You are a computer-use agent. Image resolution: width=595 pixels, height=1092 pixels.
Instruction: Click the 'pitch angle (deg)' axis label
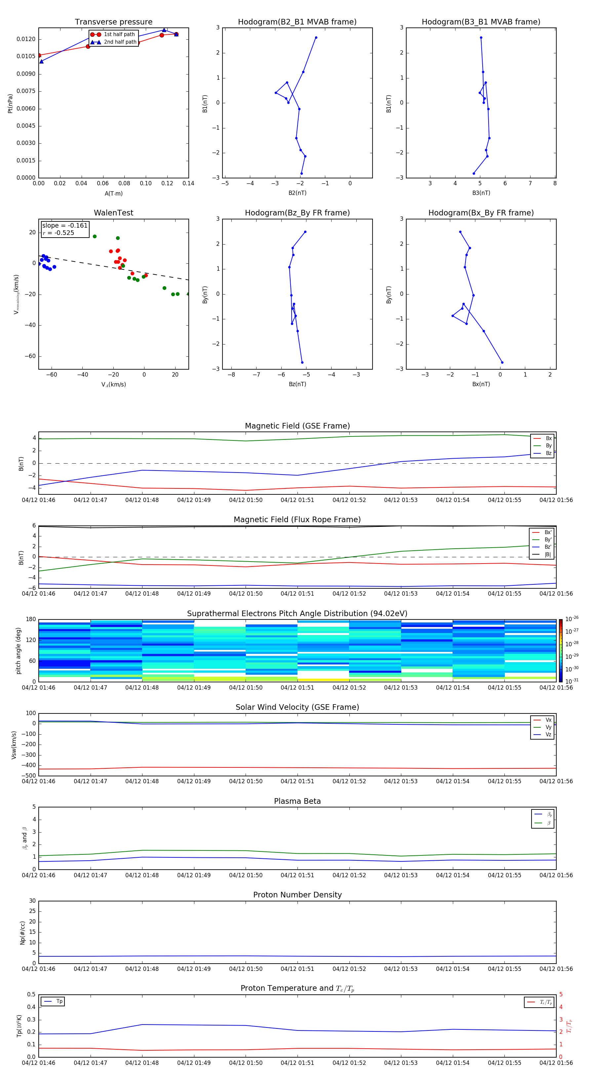[18, 651]
